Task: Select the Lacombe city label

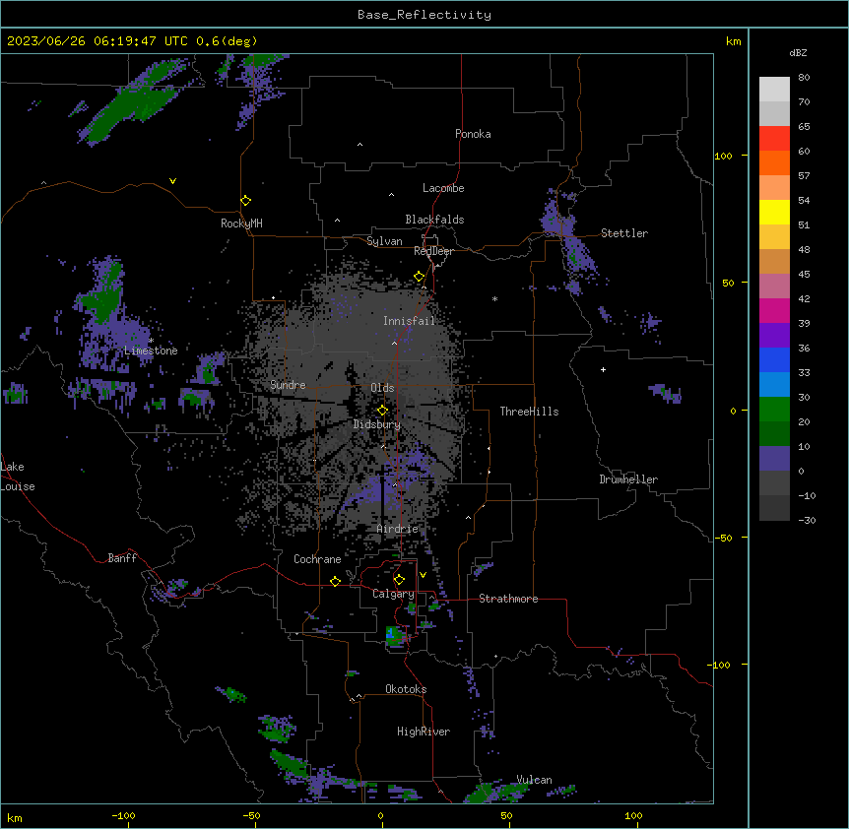Action: (443, 188)
